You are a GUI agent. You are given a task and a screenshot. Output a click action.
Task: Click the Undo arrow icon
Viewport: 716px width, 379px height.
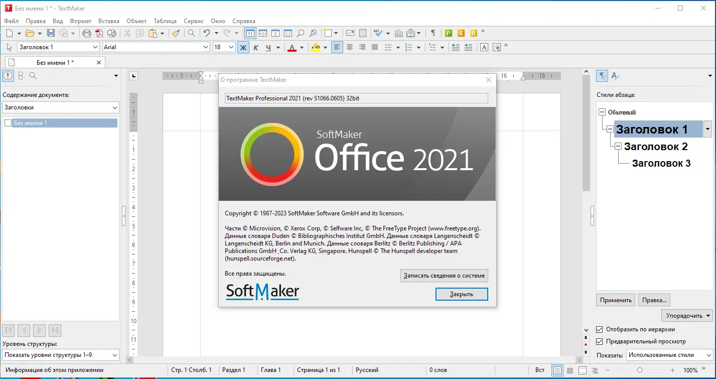pos(207,33)
